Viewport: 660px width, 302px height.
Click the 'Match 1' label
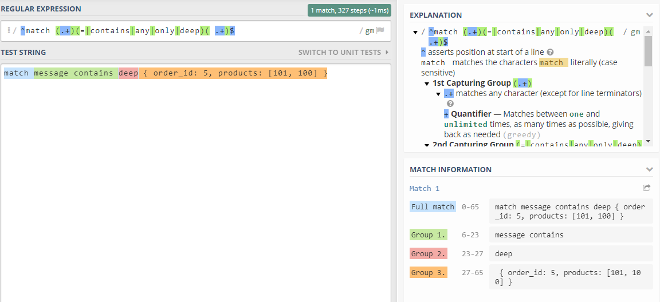425,189
